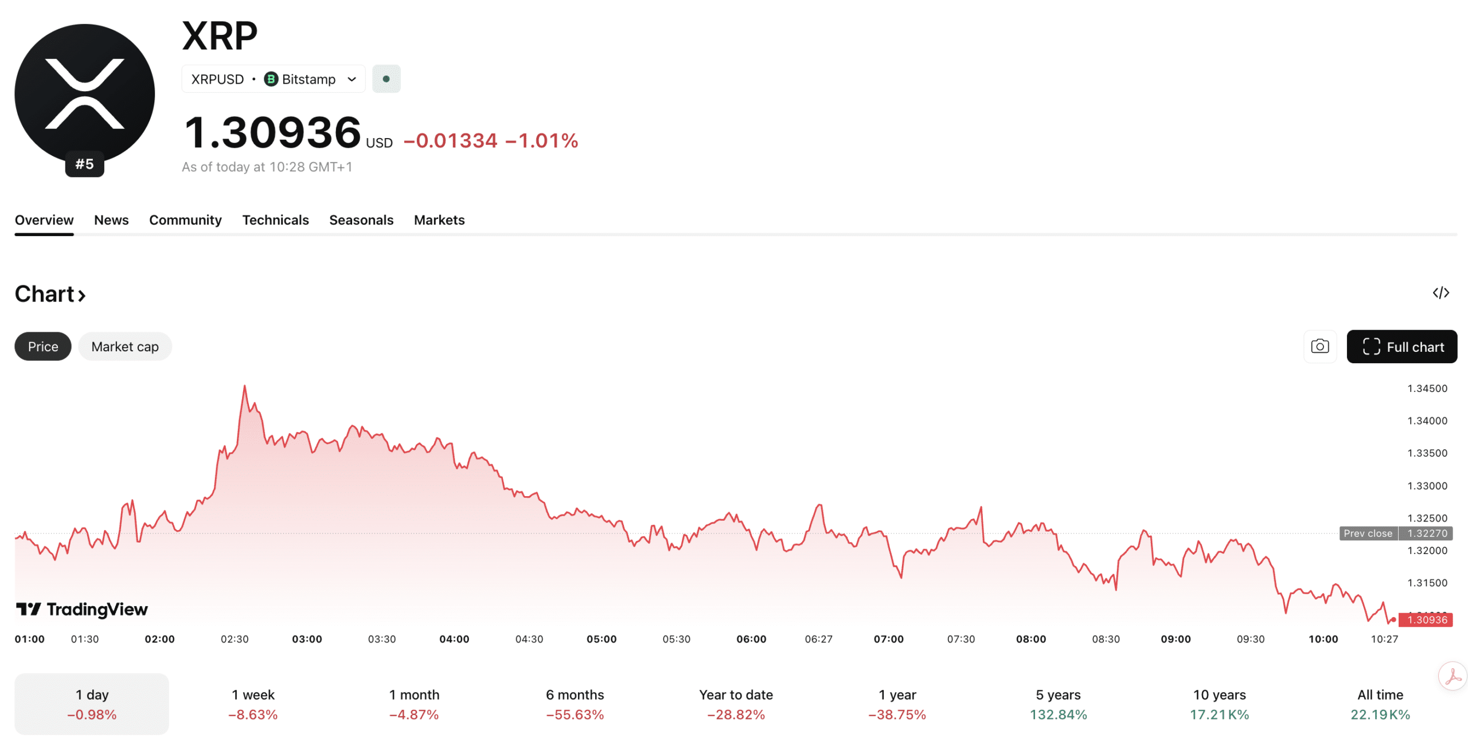This screenshot has height=738, width=1468.
Task: Click the 10:27 time axis label
Action: pos(1384,639)
